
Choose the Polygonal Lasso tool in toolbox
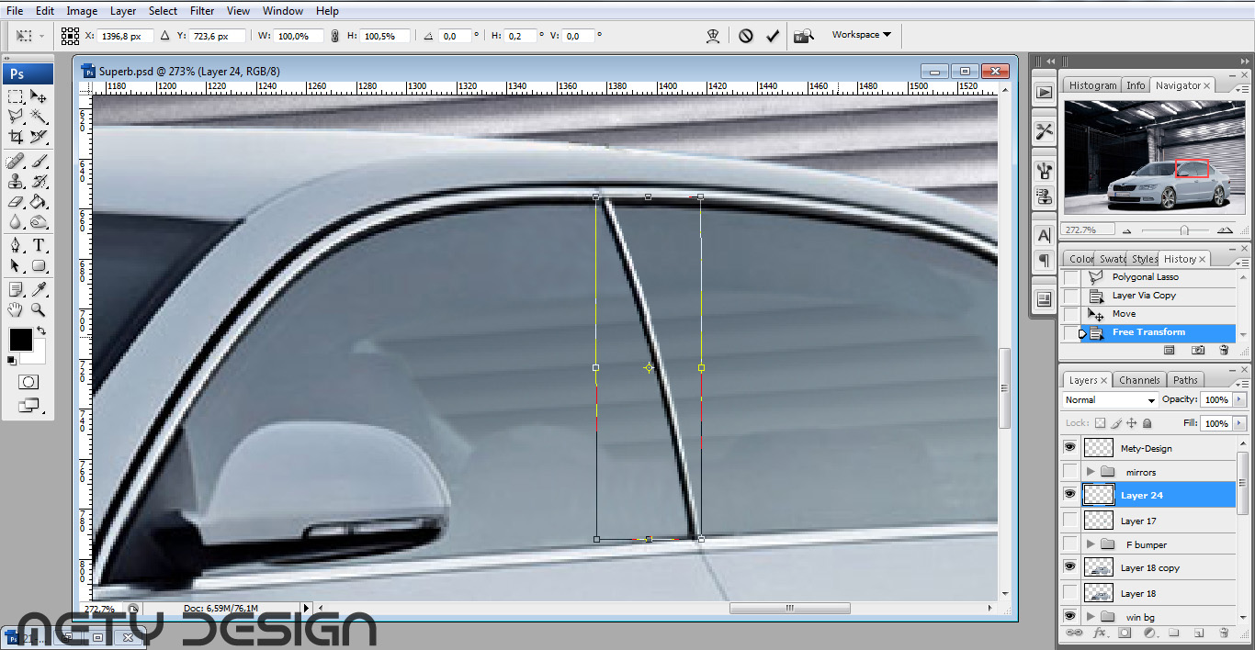[x=16, y=117]
